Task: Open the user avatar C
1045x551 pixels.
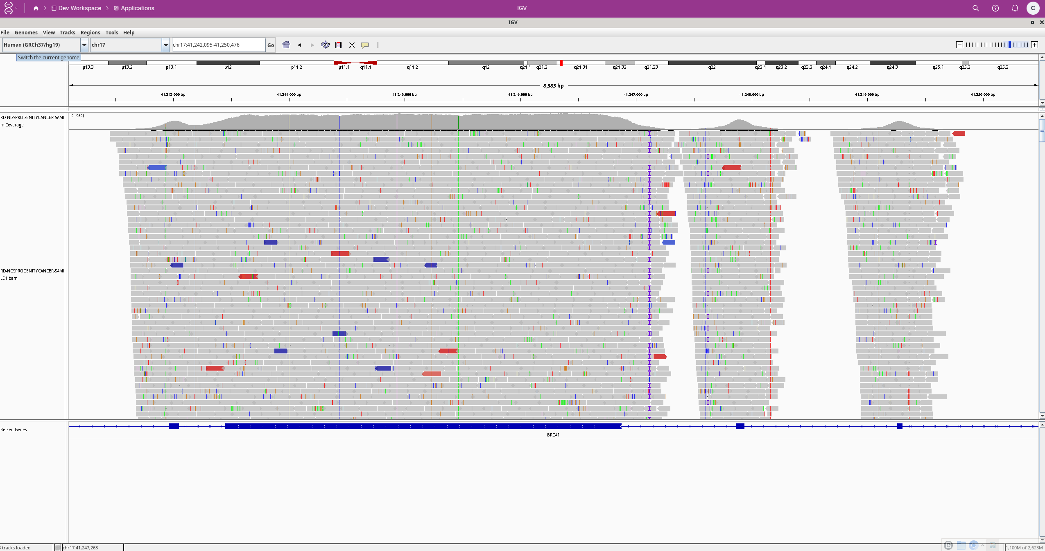Action: (1033, 8)
